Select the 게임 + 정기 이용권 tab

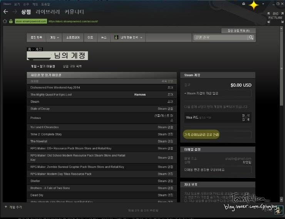click(43, 66)
